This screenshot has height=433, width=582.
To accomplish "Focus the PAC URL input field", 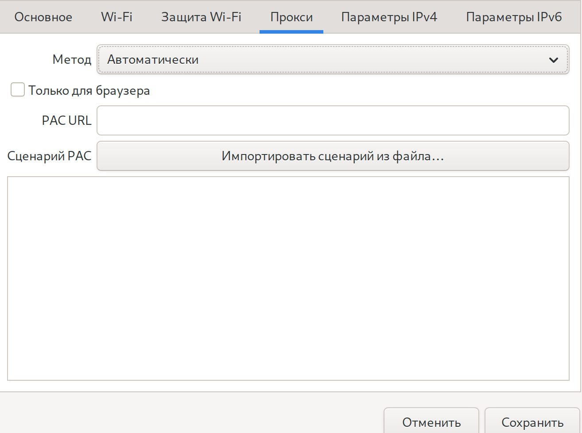I will click(333, 120).
